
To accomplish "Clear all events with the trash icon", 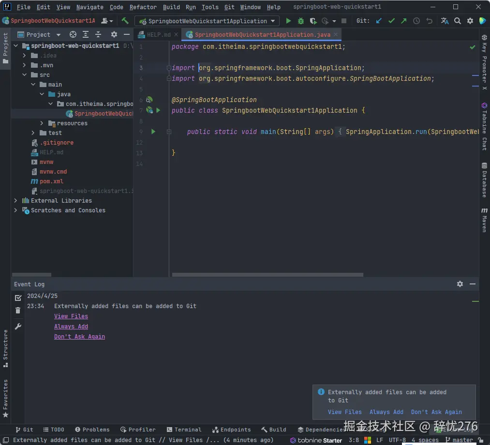I will [18, 311].
